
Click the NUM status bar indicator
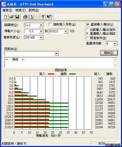[102, 144]
